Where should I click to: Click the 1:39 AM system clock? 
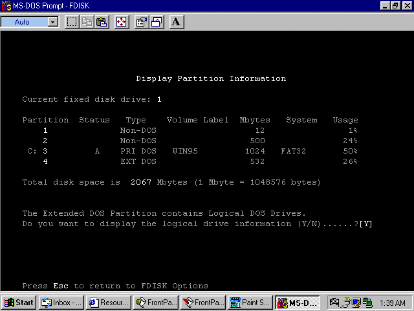pyautogui.click(x=393, y=303)
